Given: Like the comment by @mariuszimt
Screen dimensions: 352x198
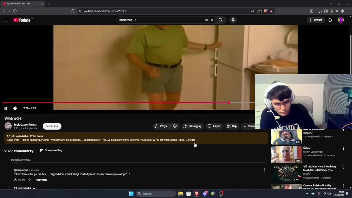Looking at the screenshot, I should click(x=16, y=180).
